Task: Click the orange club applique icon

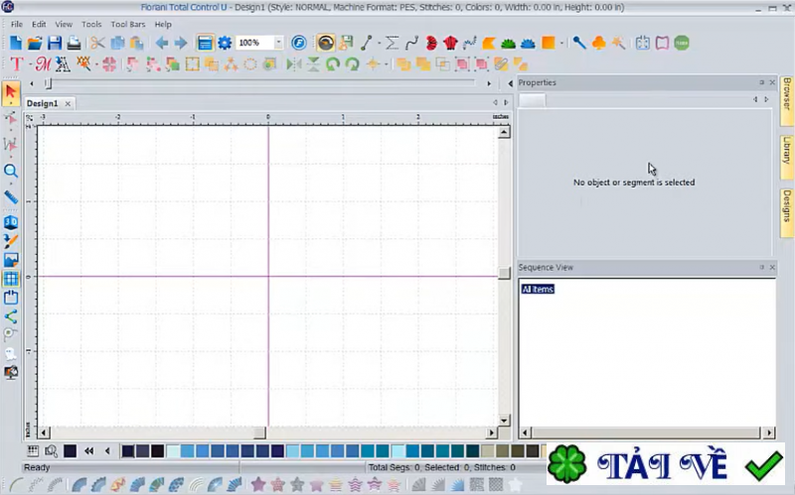Action: [599, 43]
